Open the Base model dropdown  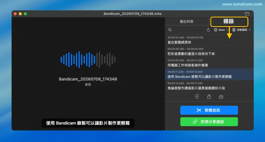pos(221,30)
